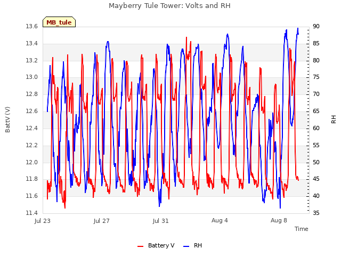Click the RH legend entry label
Image resolution: width=341 pixels, height=256 pixels.
(x=198, y=245)
